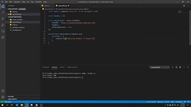
Task: Switch to the Problems panel tab
Action: click(46, 67)
